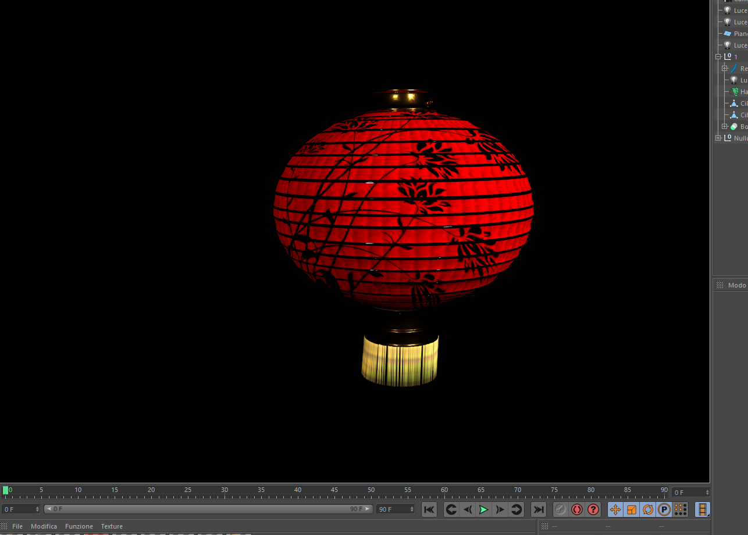Image resolution: width=748 pixels, height=535 pixels.
Task: Click the timeline range slider bar
Action: click(x=209, y=509)
